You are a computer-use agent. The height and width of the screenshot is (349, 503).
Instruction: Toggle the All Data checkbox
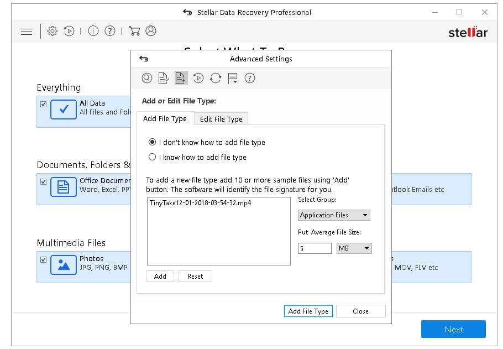[44, 104]
